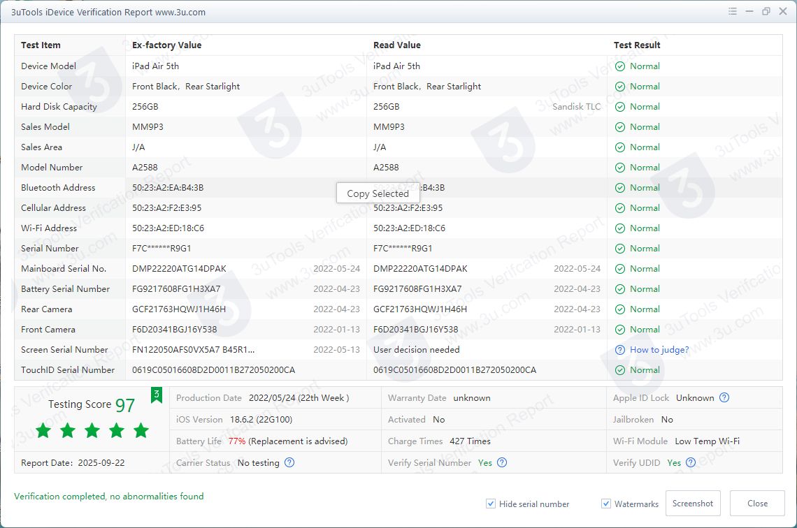Select ex-factory Bluetooth address 50:23:A2:EA:B4:3B
Screen dimensions: 797x528
(x=168, y=188)
